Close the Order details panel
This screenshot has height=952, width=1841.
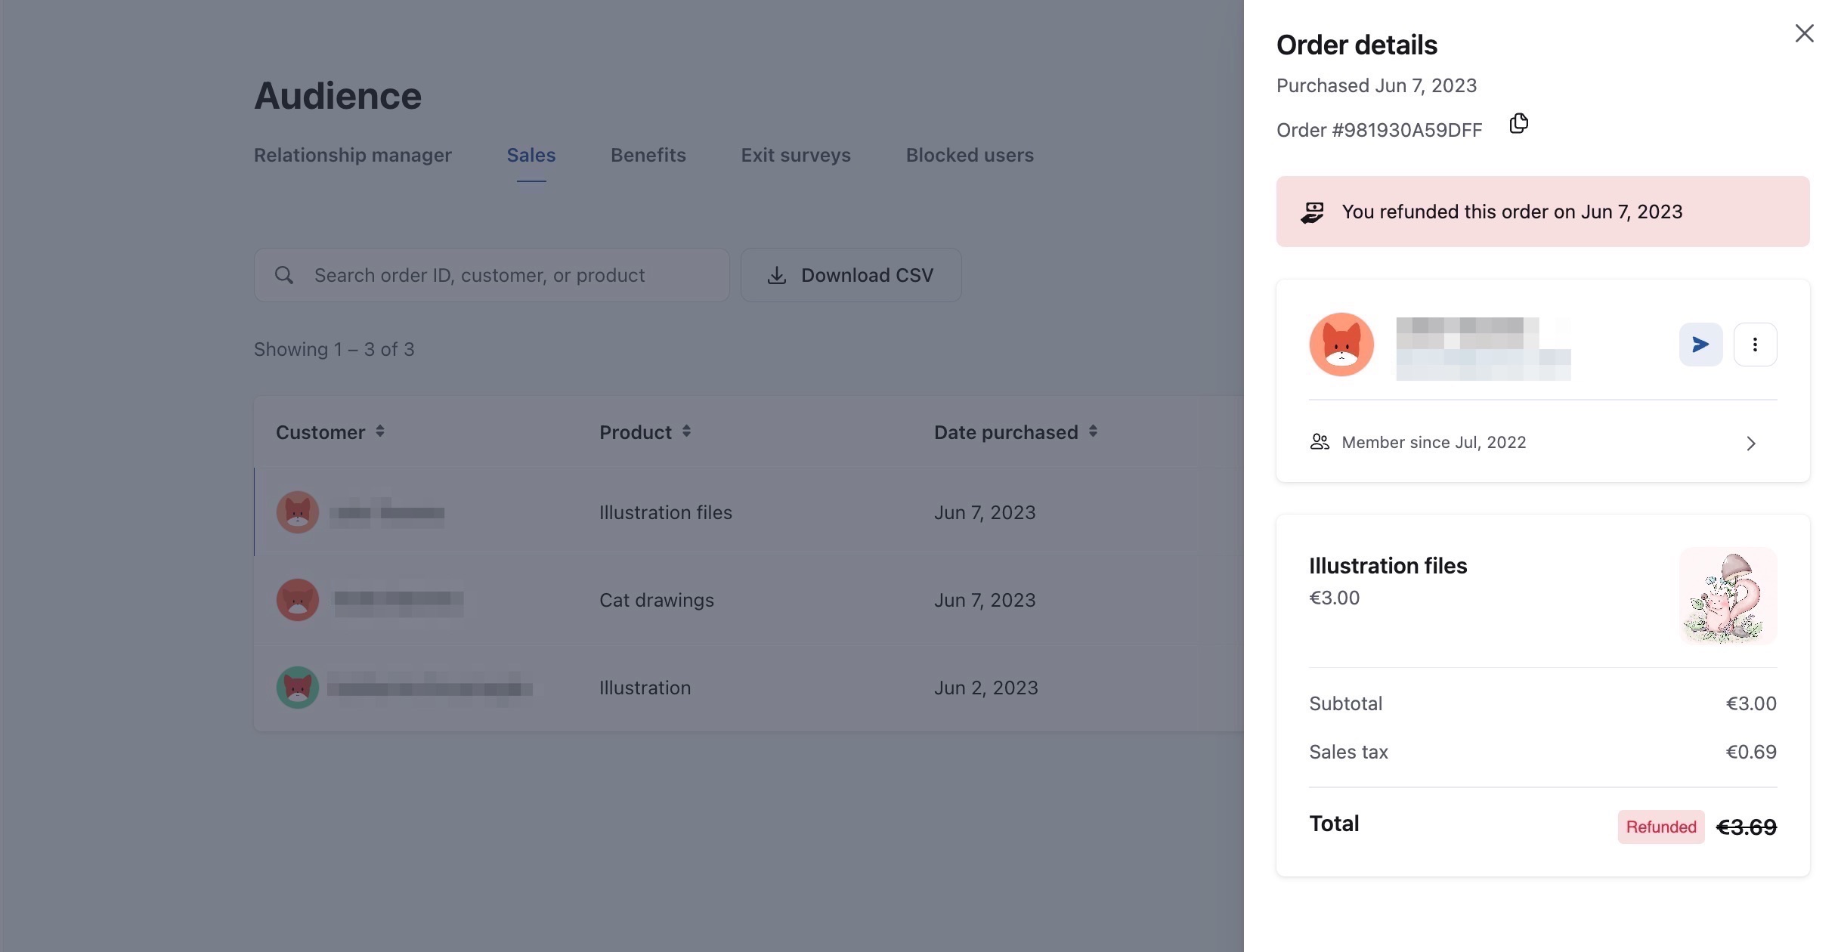pos(1805,33)
